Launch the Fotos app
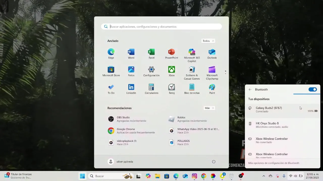This screenshot has width=323, height=181. tap(131, 71)
